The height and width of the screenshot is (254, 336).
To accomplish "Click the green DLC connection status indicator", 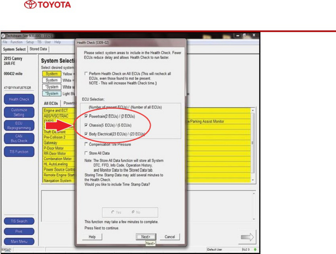I will point(255,249).
